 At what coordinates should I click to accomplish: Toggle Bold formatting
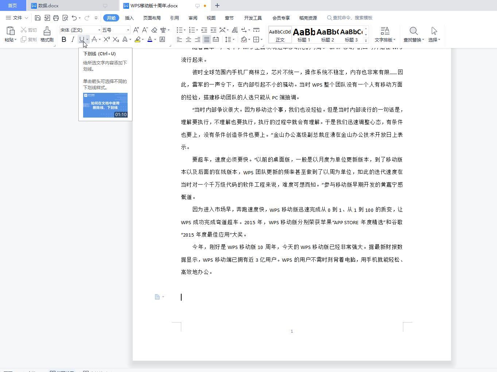(64, 39)
